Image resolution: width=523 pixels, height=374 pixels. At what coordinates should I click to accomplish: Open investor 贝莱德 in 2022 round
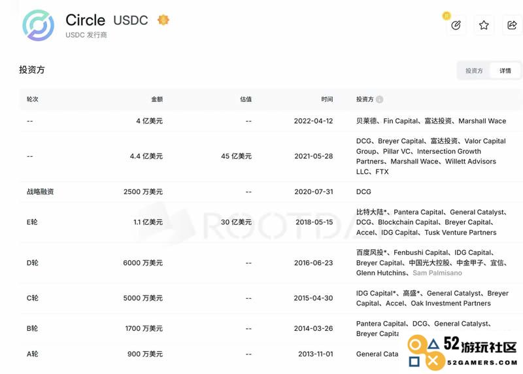point(366,121)
